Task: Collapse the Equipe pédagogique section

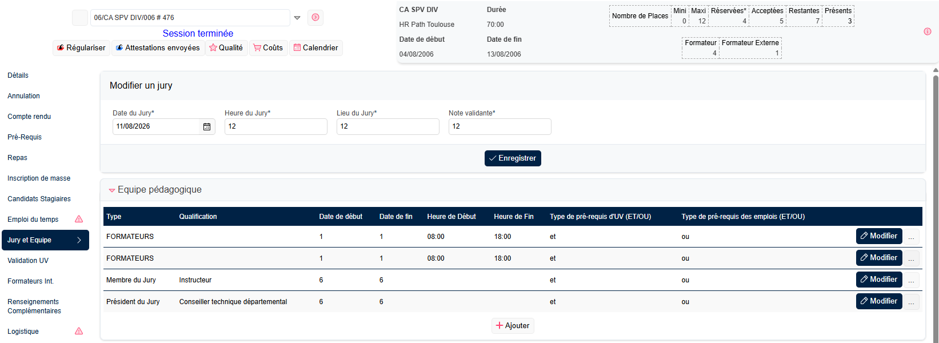Action: [112, 190]
